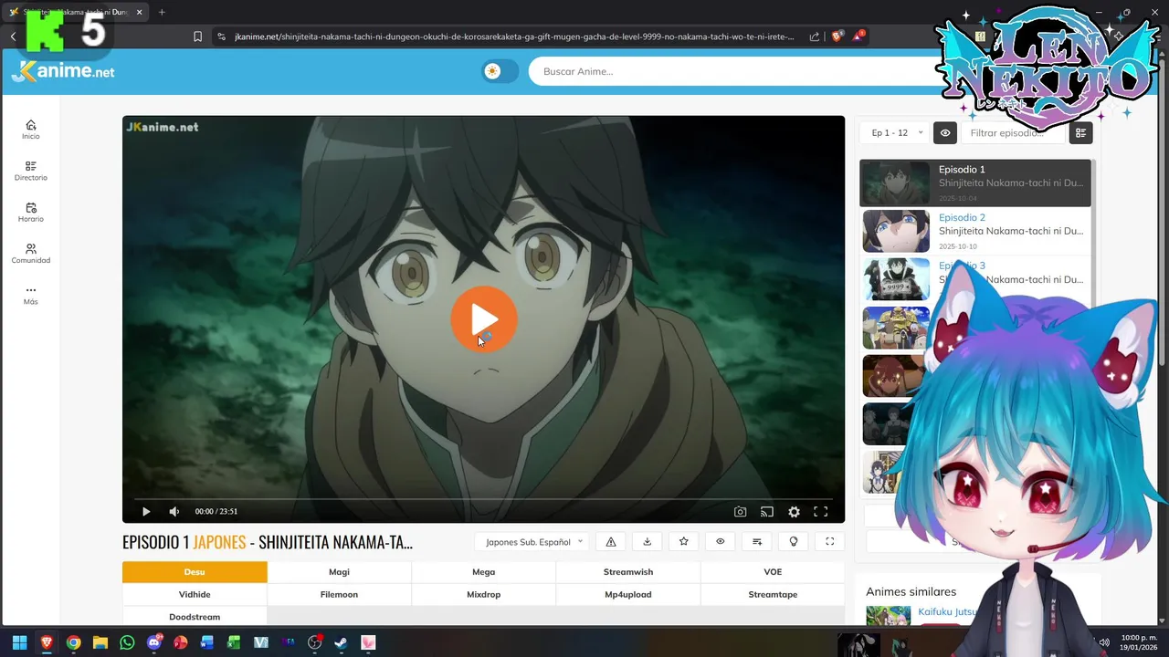Open Comunidad in the sidebar
This screenshot has height=657, width=1169.
(x=31, y=254)
